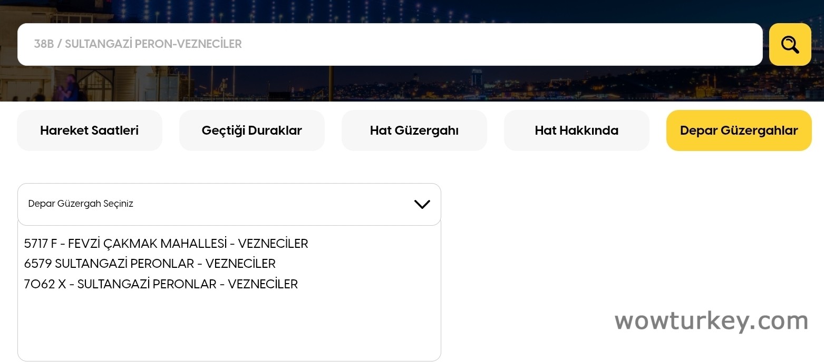
Task: Collapse the dropdown using the chevron arrow
Action: coord(422,204)
